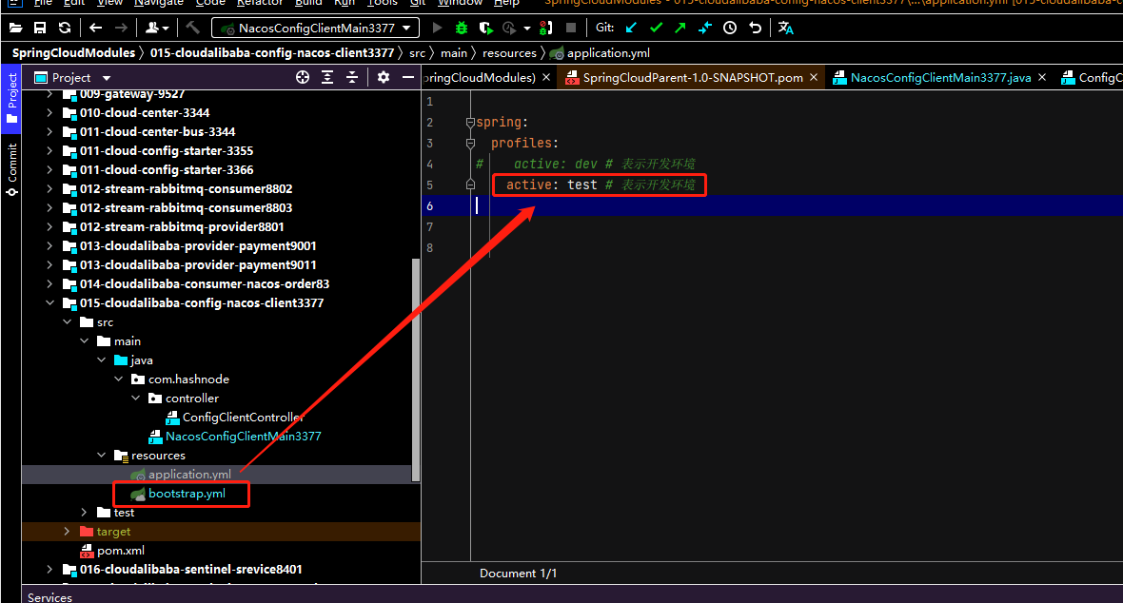Run the app with the play icon
Image resolution: width=1123 pixels, height=603 pixels.
pyautogui.click(x=437, y=28)
